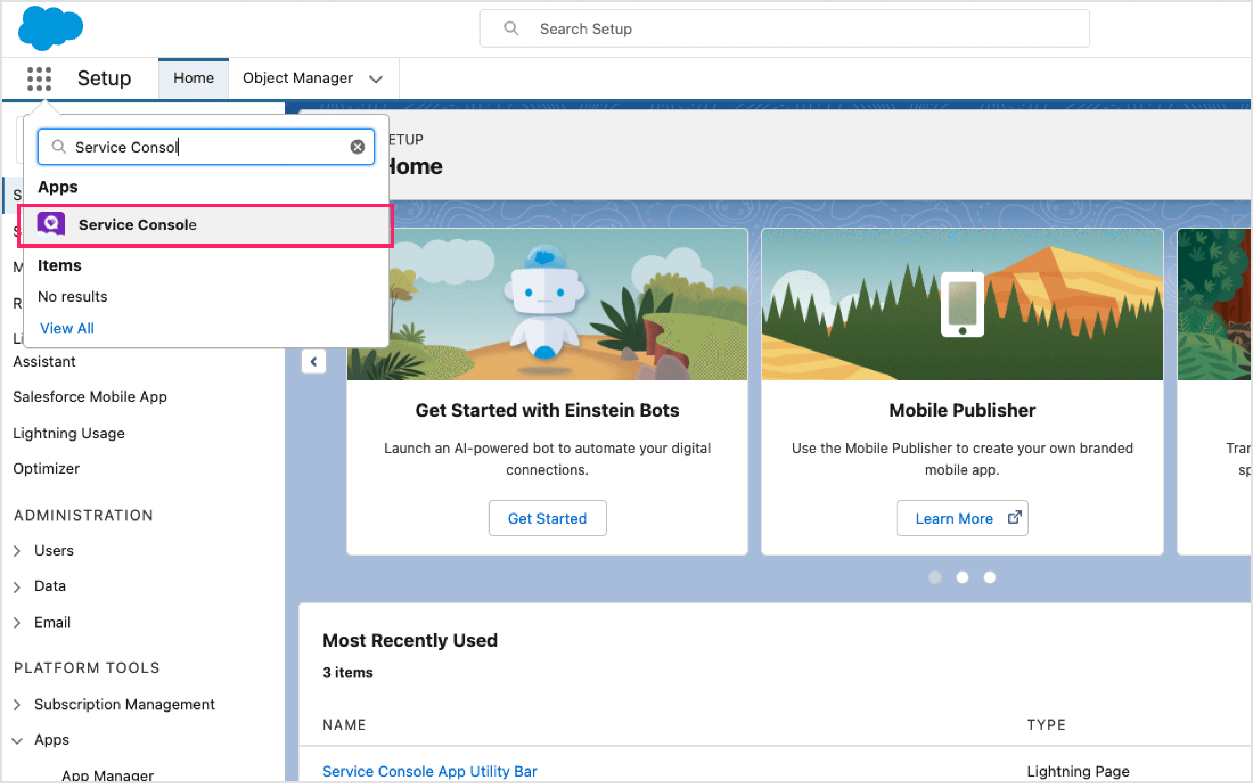This screenshot has width=1253, height=783.
Task: Click Get Started for Einstein Bots
Action: click(x=547, y=518)
